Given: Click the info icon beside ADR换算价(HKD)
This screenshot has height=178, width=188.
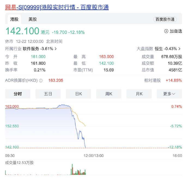Looking at the screenshot, I should coord(41,81).
